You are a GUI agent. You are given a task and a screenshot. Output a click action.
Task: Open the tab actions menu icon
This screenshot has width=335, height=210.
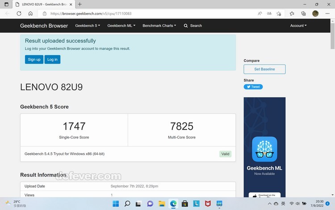pyautogui.click(x=6, y=4)
